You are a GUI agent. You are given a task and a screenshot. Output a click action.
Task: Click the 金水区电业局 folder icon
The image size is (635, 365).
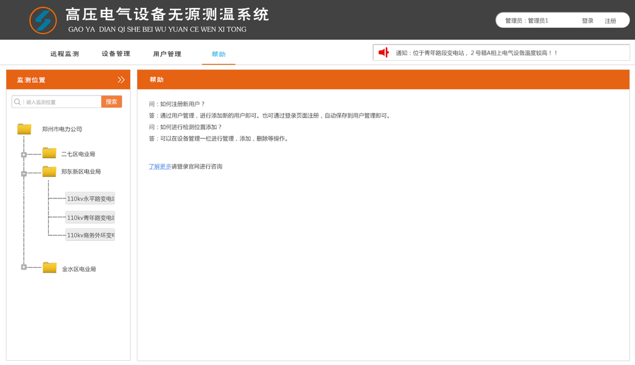click(x=50, y=268)
